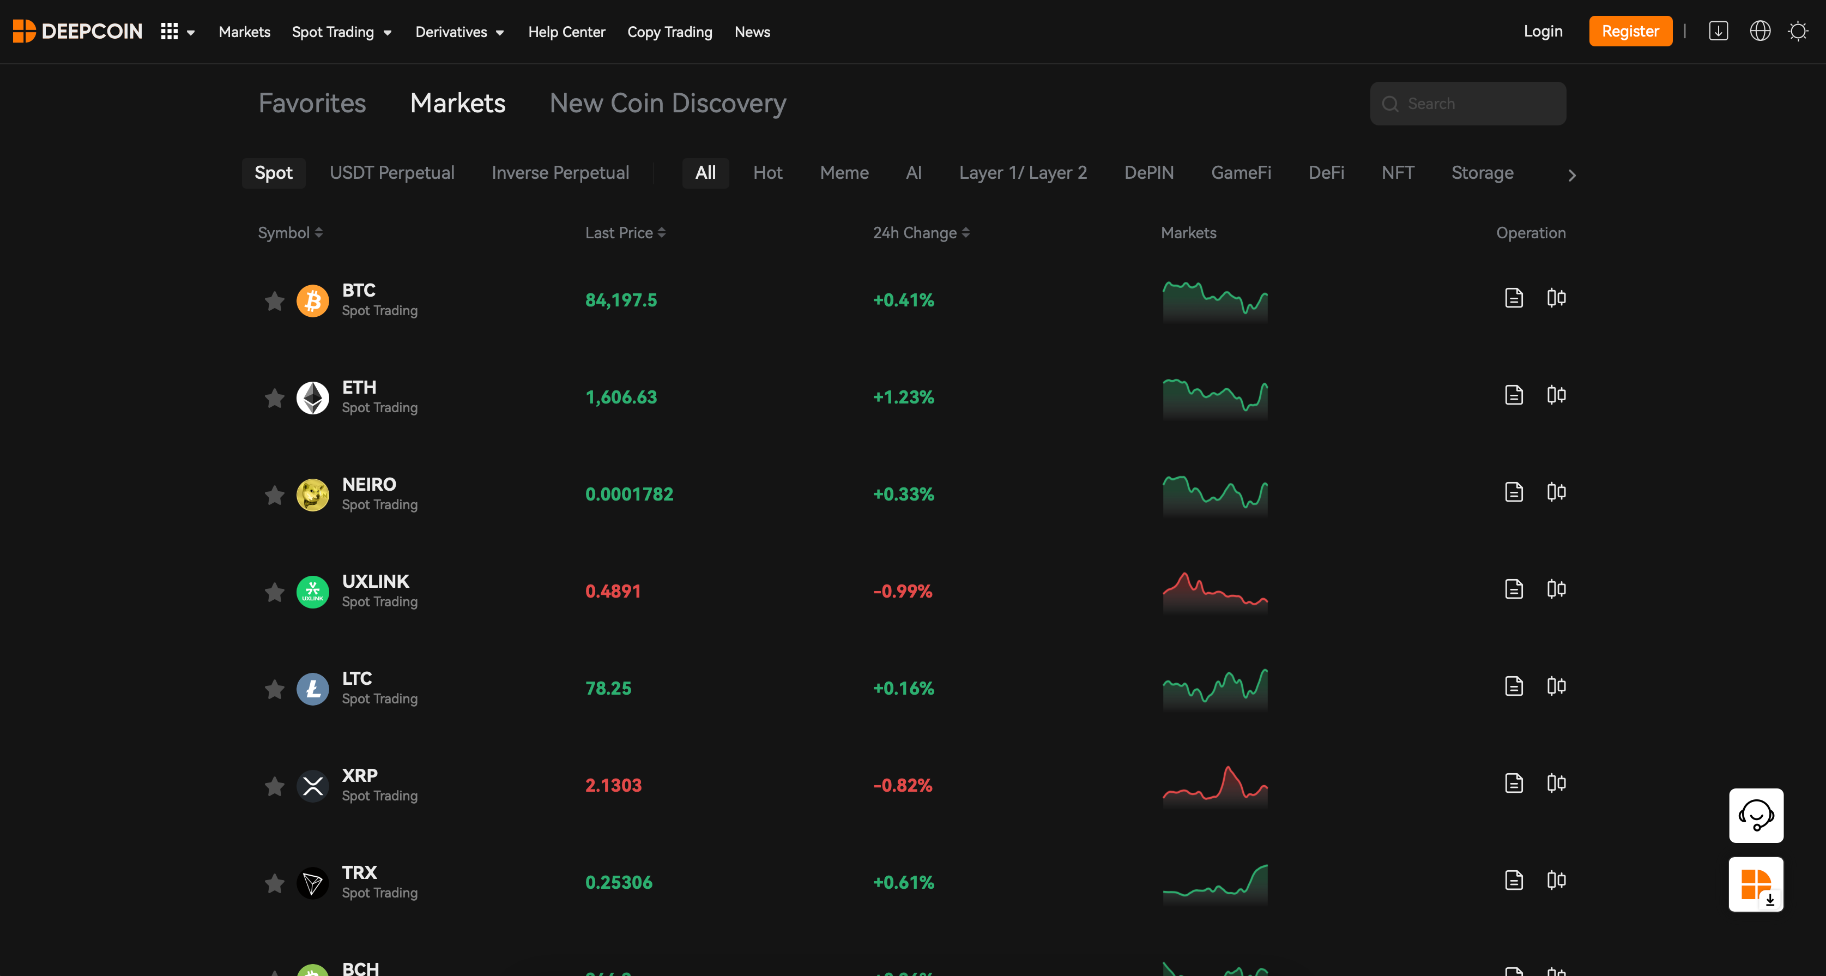
Task: Click the XRP coin logo
Action: click(313, 787)
